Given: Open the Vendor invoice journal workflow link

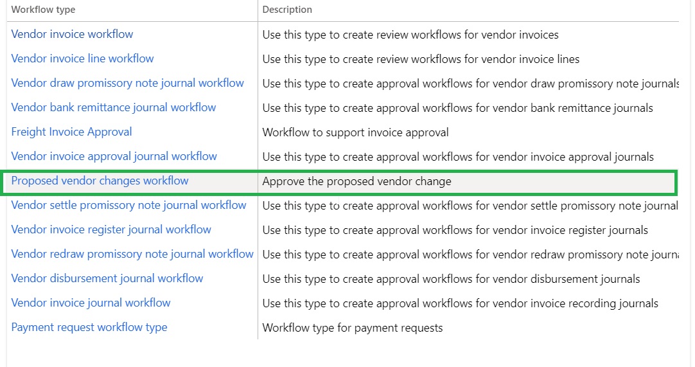Looking at the screenshot, I should (91, 303).
